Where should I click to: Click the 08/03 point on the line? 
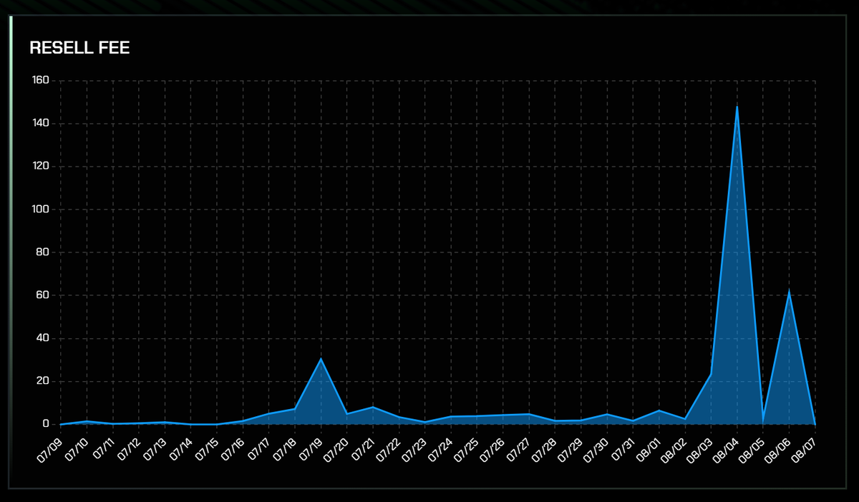(x=711, y=374)
